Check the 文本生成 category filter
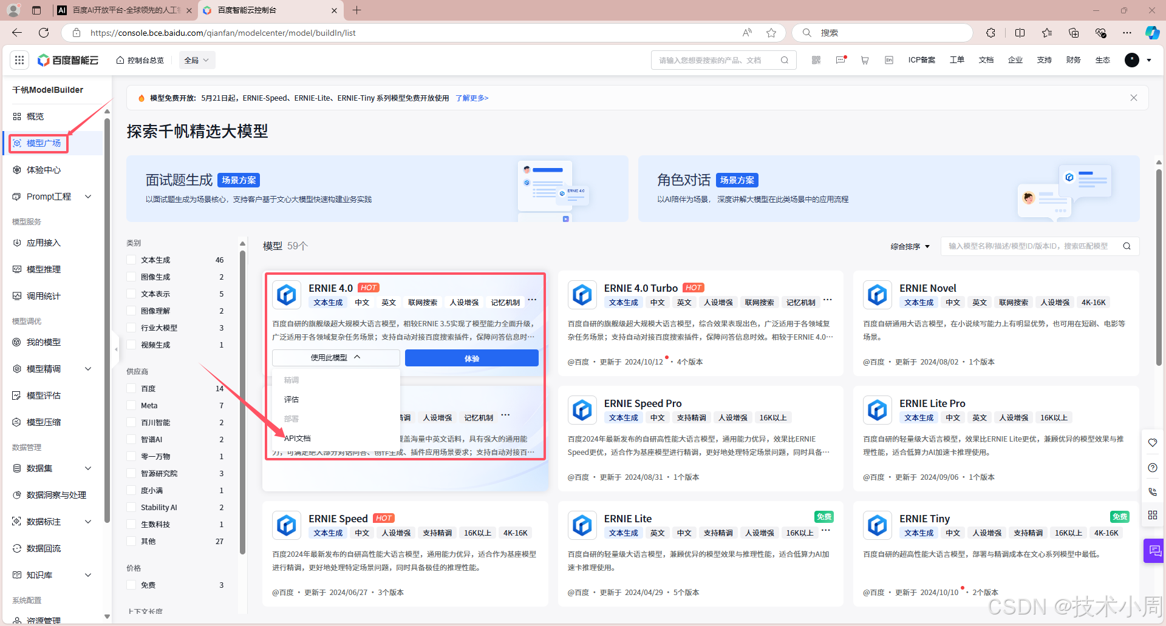Screen dimensions: 1166x626 (x=131, y=260)
